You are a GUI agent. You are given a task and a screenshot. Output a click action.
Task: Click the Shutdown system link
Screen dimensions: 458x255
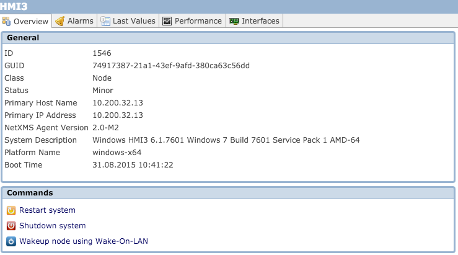pos(53,226)
